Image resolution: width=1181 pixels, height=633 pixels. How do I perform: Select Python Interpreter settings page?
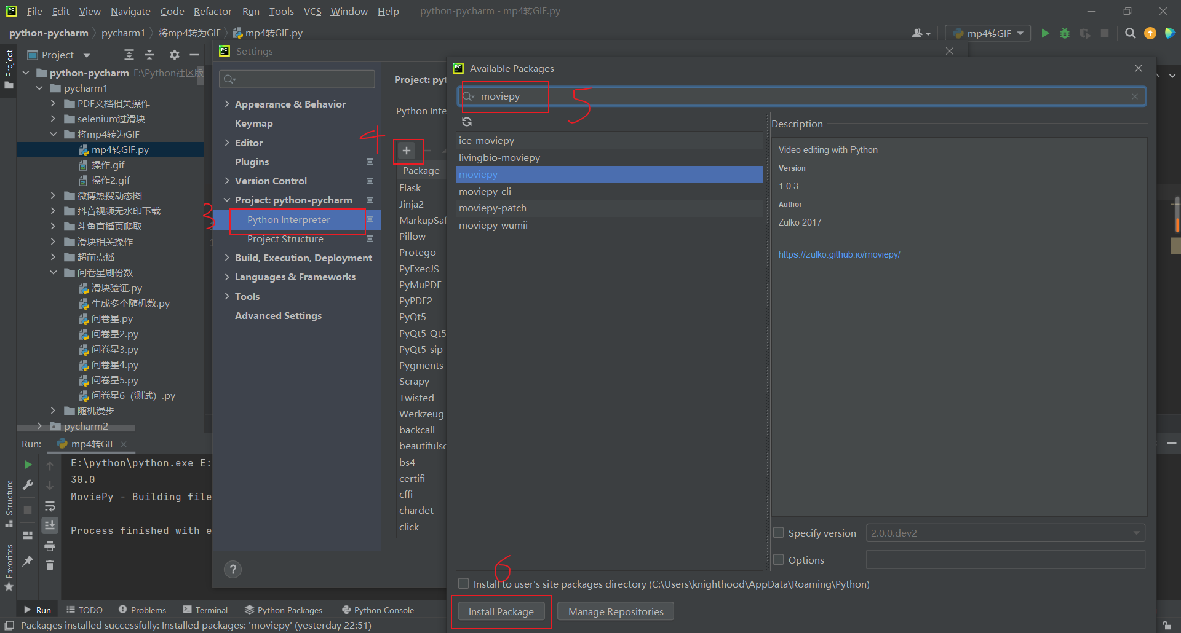[x=288, y=219]
